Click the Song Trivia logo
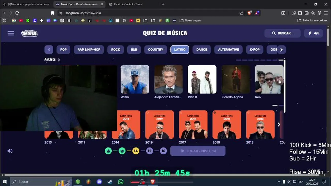This screenshot has width=331, height=186. click(x=29, y=33)
